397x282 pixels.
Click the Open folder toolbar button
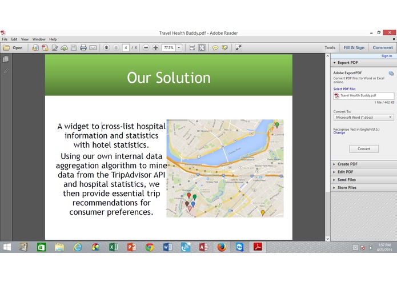[x=13, y=47]
